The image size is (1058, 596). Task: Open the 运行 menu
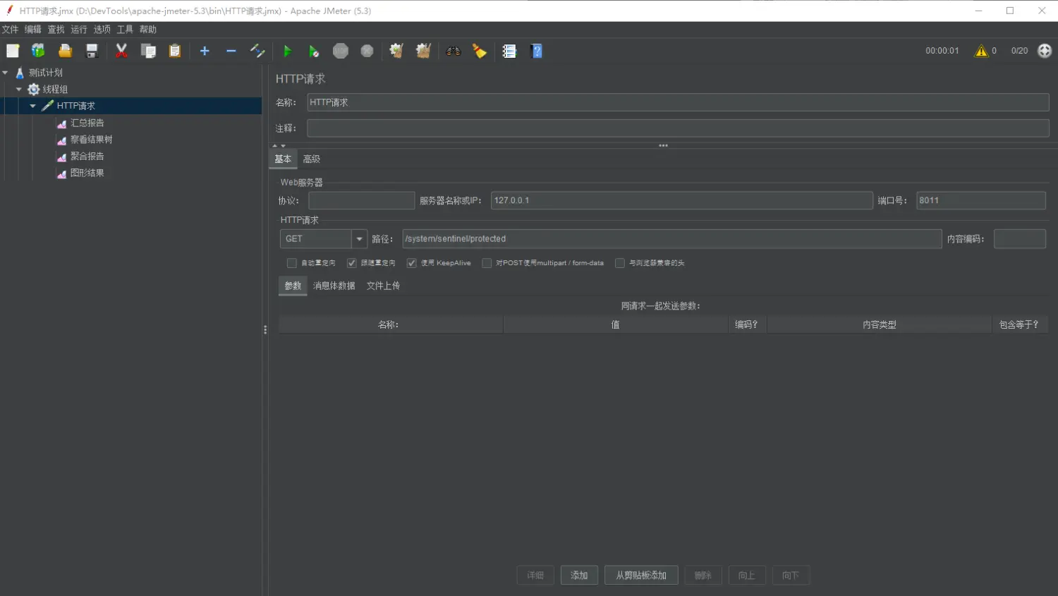[x=79, y=30]
